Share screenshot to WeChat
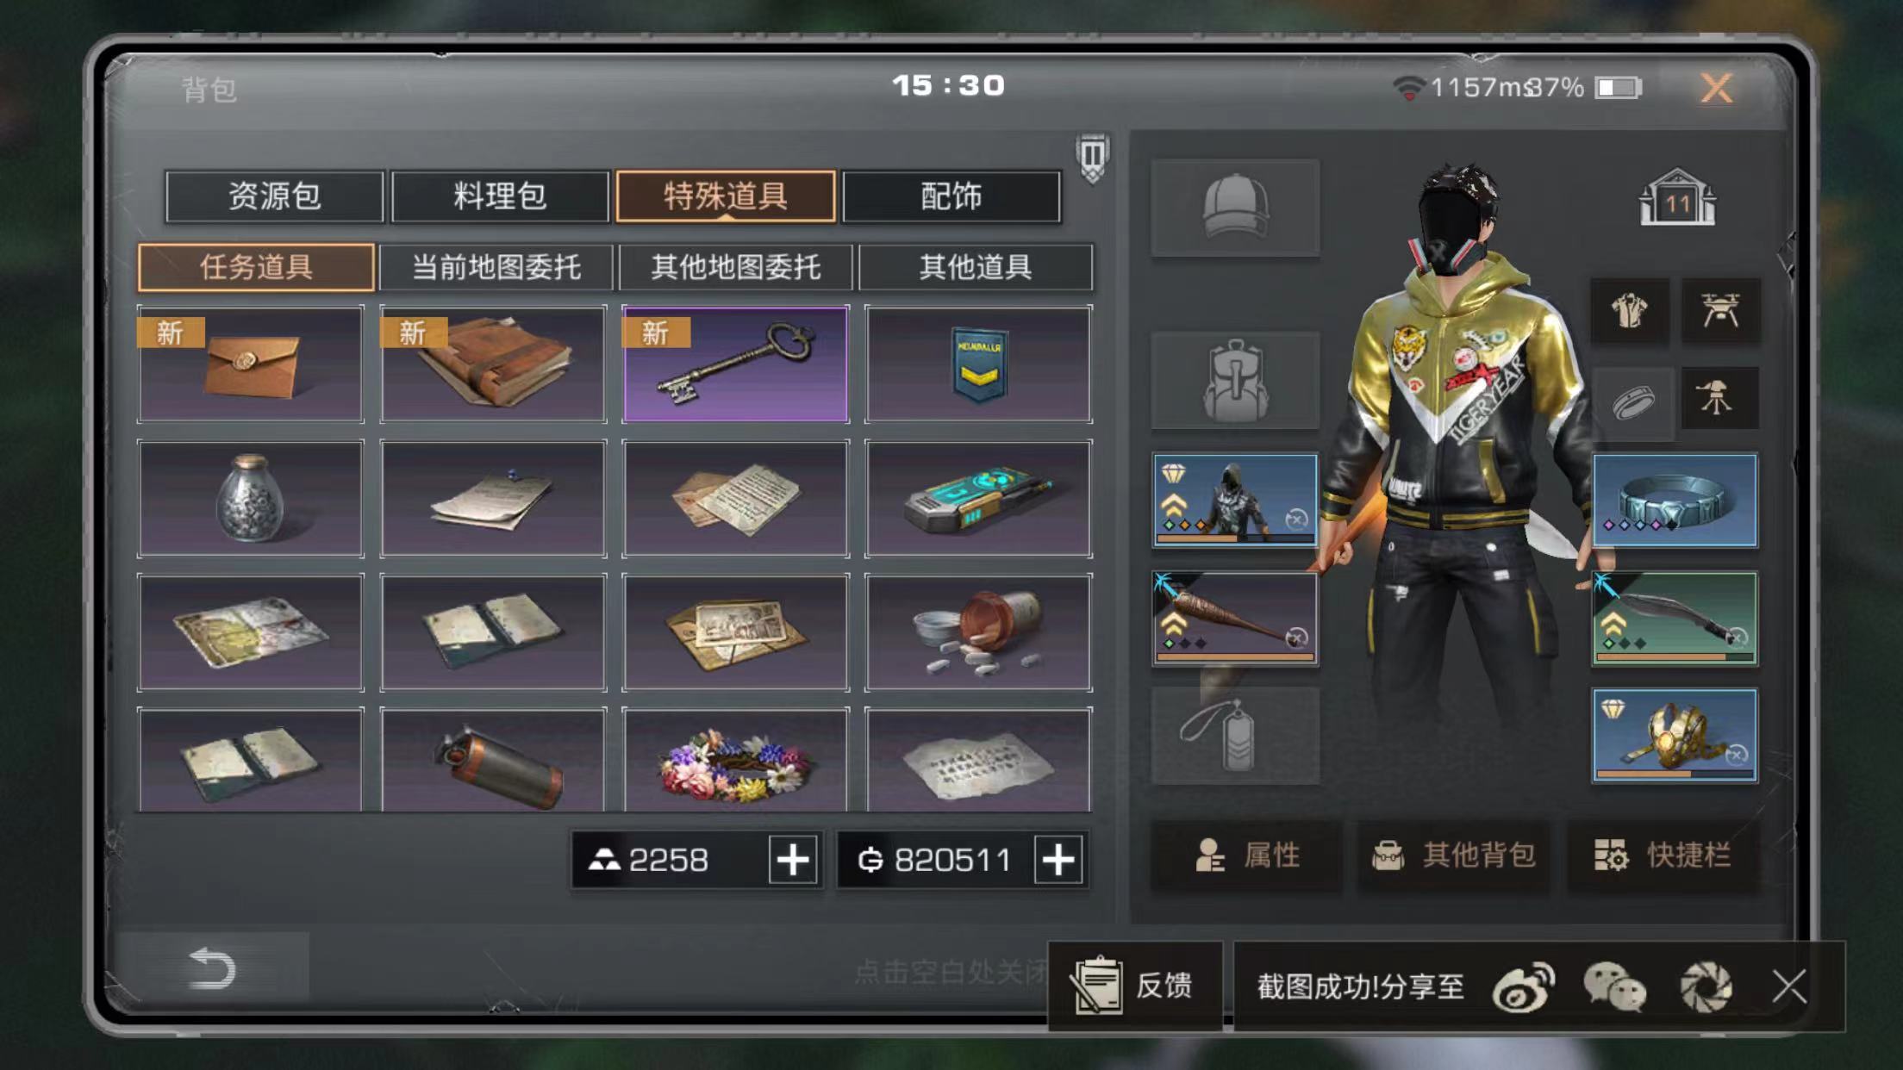1903x1070 pixels. (x=1614, y=987)
